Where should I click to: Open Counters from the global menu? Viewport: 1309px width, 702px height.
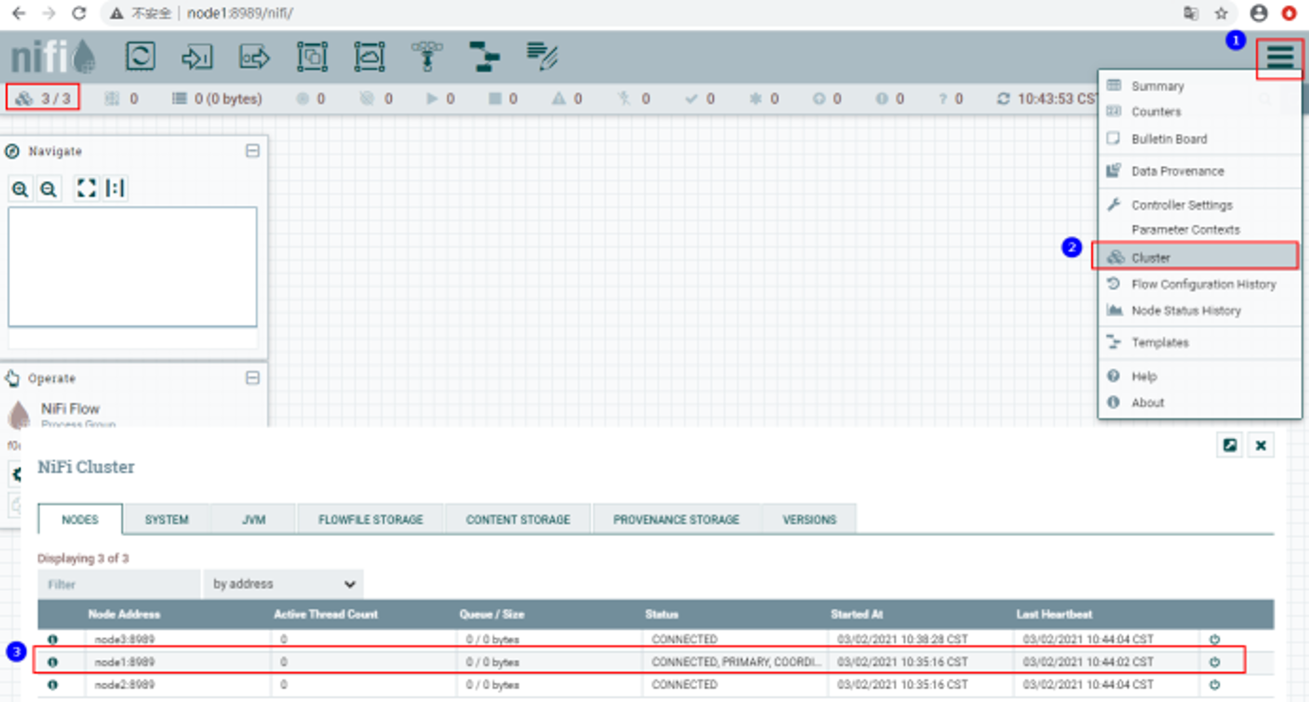pyautogui.click(x=1200, y=112)
